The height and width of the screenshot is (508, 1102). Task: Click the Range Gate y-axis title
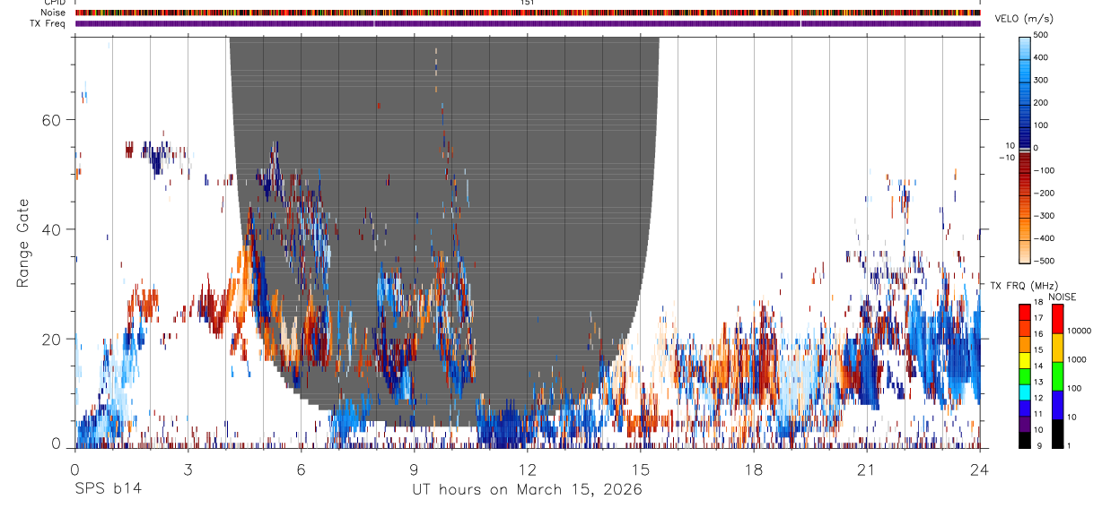(24, 244)
